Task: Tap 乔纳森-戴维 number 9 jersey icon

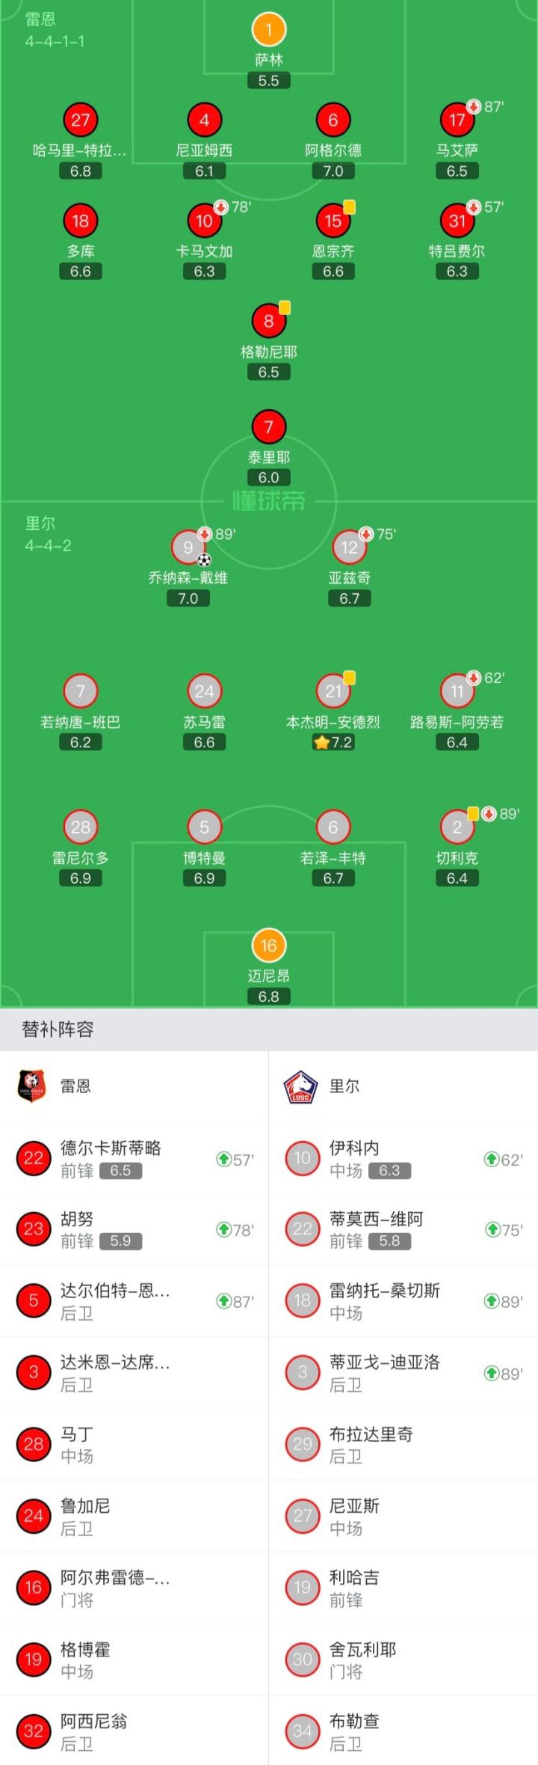Action: (188, 547)
